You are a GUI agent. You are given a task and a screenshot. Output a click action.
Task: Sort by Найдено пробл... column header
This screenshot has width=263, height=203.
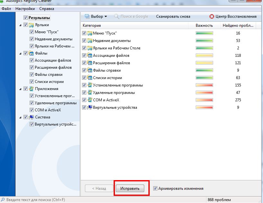[x=238, y=25]
